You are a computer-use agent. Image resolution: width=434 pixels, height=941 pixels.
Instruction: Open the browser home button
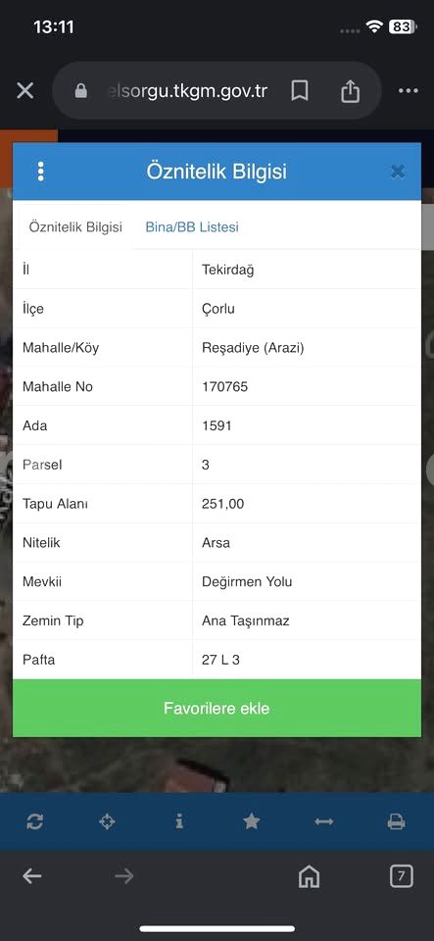coord(310,876)
